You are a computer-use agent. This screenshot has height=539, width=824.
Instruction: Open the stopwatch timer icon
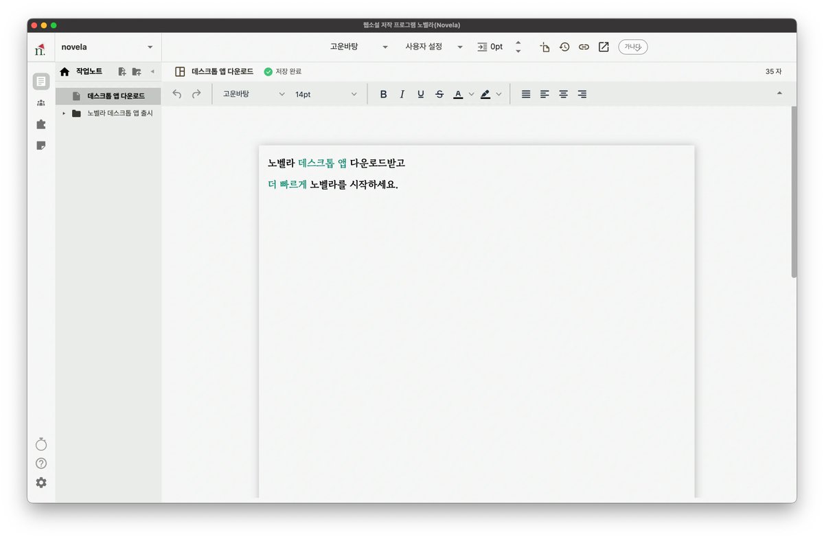point(41,444)
